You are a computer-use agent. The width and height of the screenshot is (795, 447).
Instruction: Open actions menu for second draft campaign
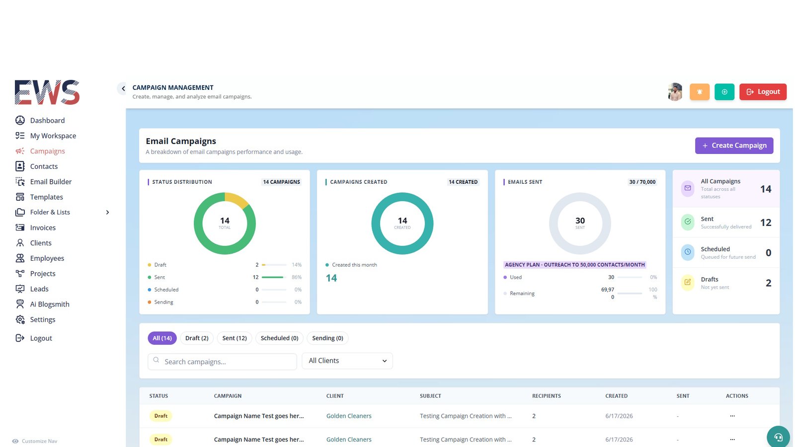tap(732, 439)
